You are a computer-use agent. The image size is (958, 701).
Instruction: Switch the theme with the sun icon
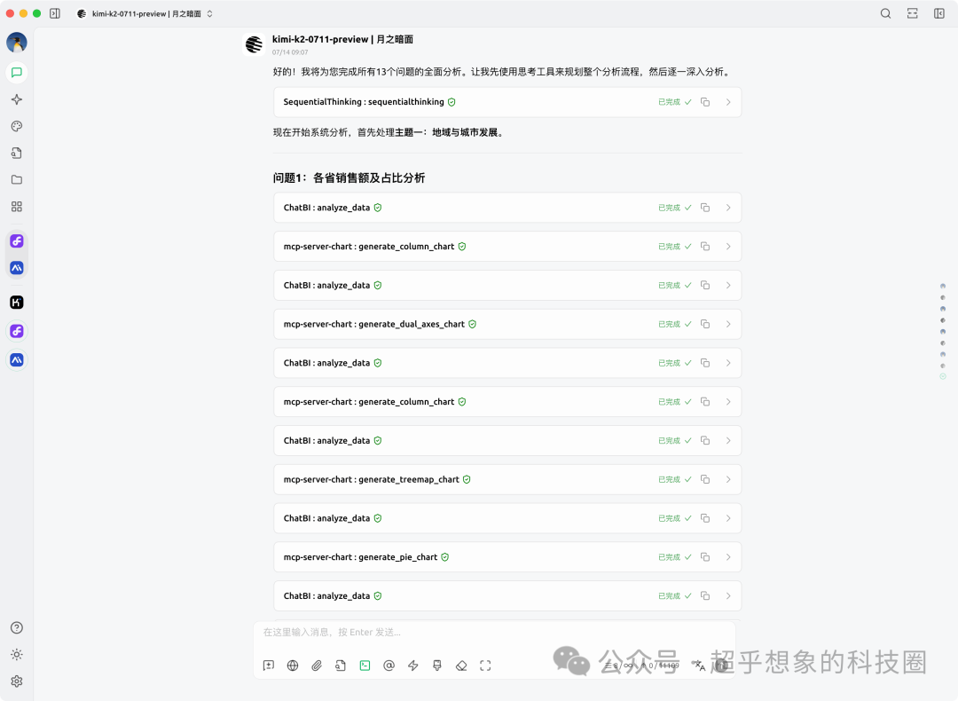point(17,655)
